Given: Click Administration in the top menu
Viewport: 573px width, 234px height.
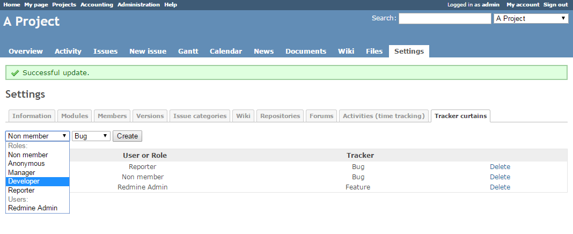Looking at the screenshot, I should point(138,4).
